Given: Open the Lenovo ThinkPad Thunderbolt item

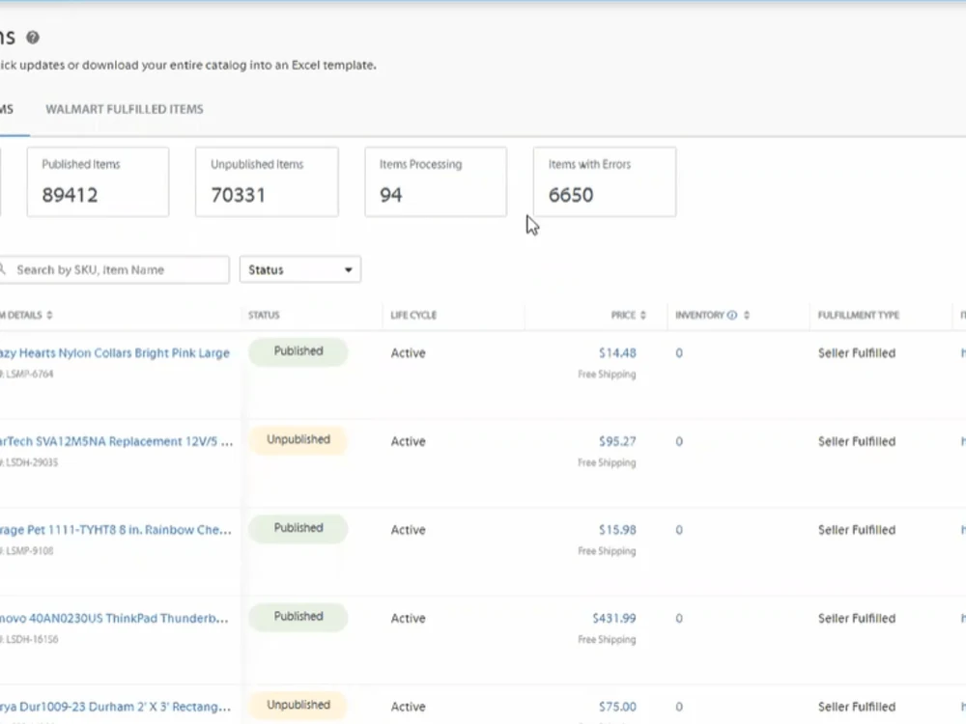Looking at the screenshot, I should (x=116, y=618).
